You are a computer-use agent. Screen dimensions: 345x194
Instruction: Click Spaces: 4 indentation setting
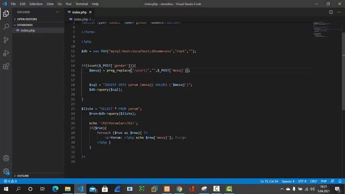pyautogui.click(x=288, y=181)
